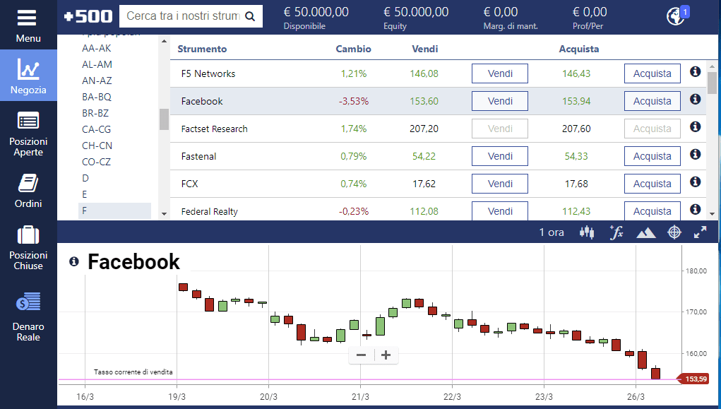Viewport: 721px width, 409px height.
Task: Click Acquista button for FCX
Action: (x=652, y=184)
